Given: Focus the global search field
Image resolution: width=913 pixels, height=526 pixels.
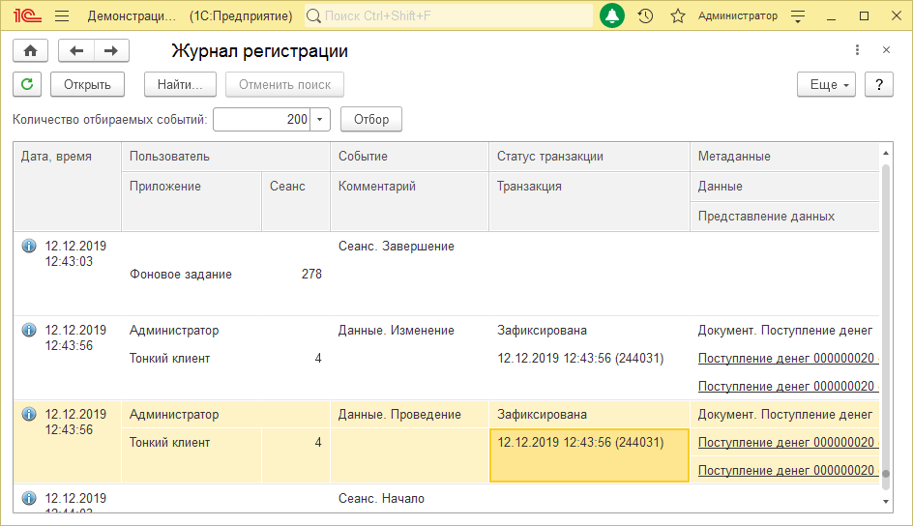Looking at the screenshot, I should point(449,15).
